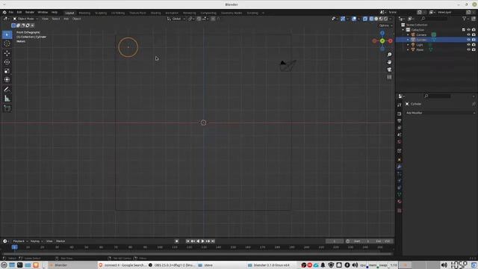This screenshot has height=269, width=478.
Task: Jump to the timeline start frame
Action: (x=187, y=241)
